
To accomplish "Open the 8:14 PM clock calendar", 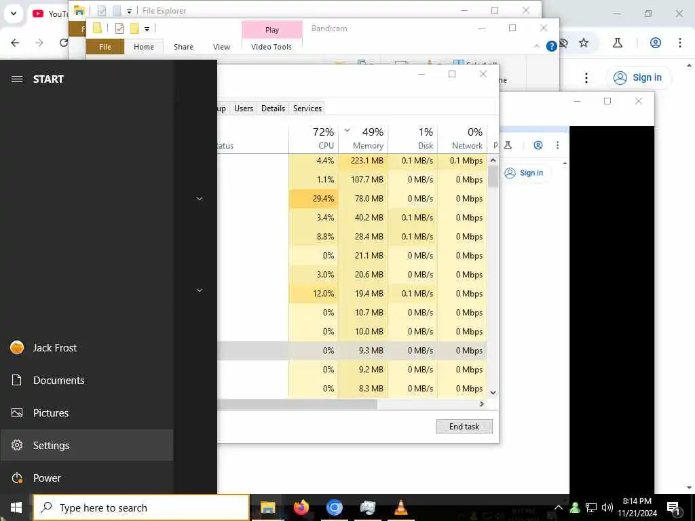I will tap(637, 507).
